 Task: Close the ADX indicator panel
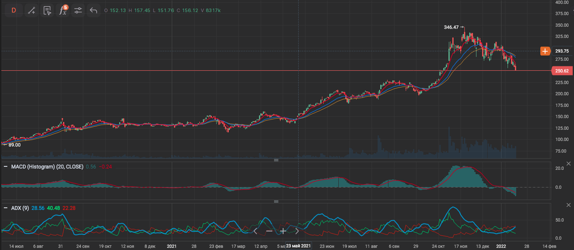[568, 206]
